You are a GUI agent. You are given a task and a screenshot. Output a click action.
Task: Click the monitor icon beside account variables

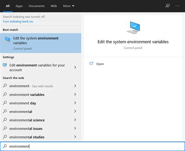point(5,65)
